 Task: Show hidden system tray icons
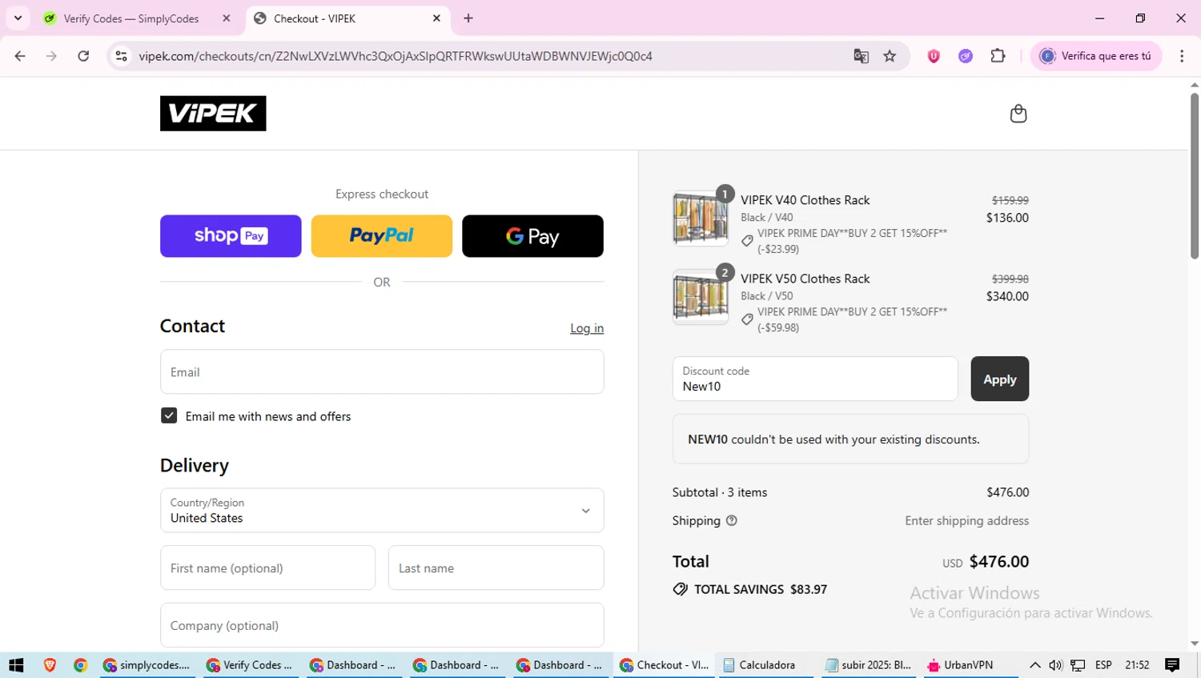1034,665
